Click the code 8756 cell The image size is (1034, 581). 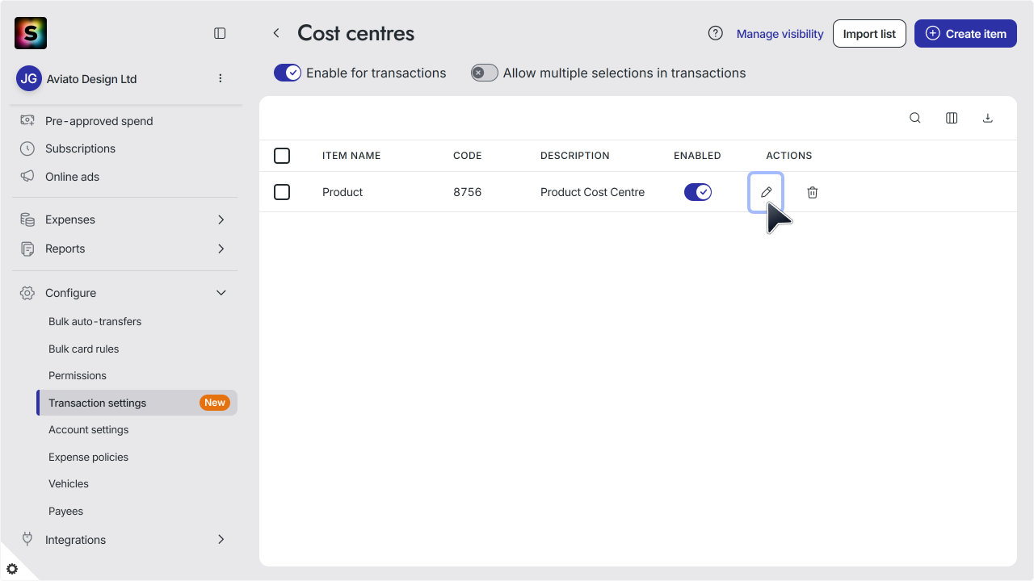coord(467,192)
